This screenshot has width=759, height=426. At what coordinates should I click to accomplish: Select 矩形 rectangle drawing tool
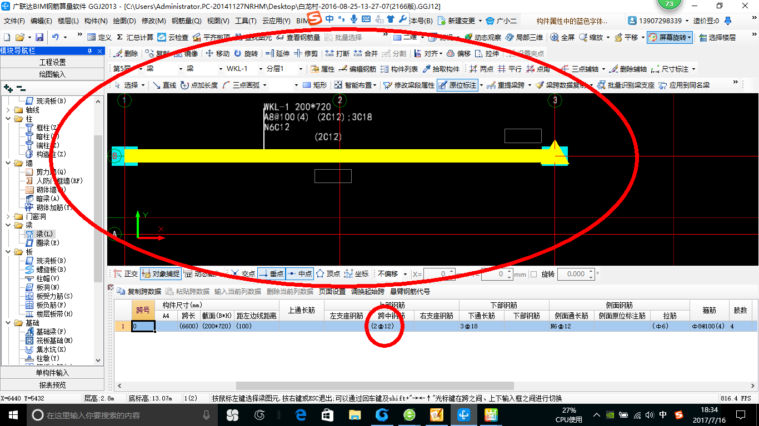click(x=314, y=85)
